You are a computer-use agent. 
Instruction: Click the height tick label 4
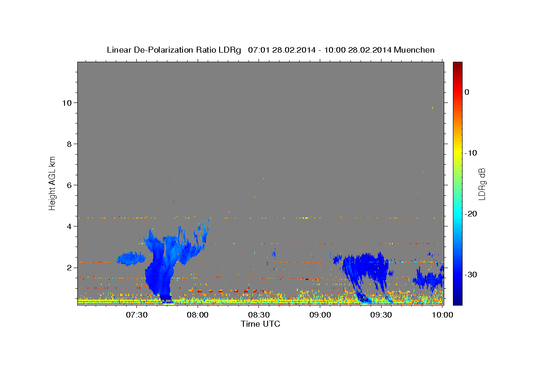pos(69,226)
